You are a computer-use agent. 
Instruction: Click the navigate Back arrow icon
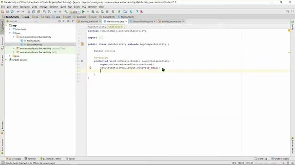(55, 12)
